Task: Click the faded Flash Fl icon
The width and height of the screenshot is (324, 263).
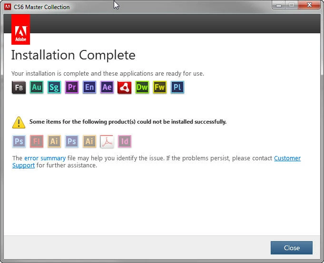Action: click(37, 142)
